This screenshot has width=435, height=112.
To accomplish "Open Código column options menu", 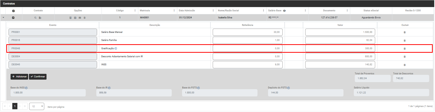I will (x=135, y=11).
